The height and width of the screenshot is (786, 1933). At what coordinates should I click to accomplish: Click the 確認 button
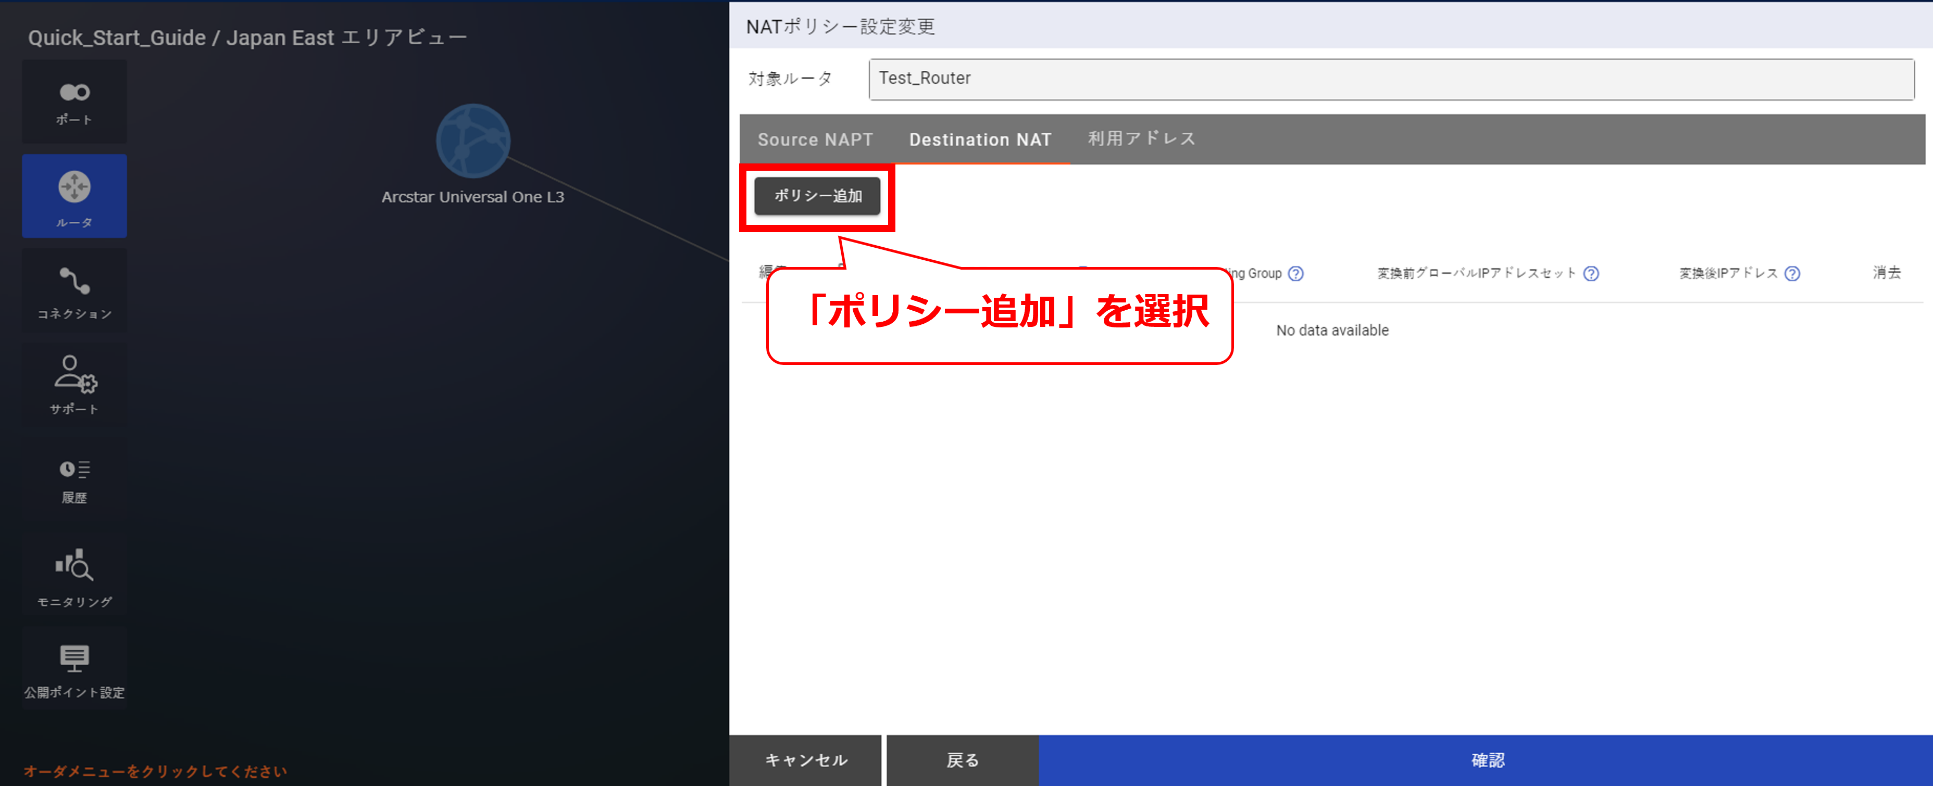(1487, 760)
